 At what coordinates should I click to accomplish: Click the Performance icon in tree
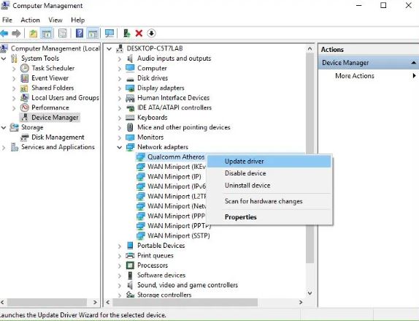coord(25,107)
